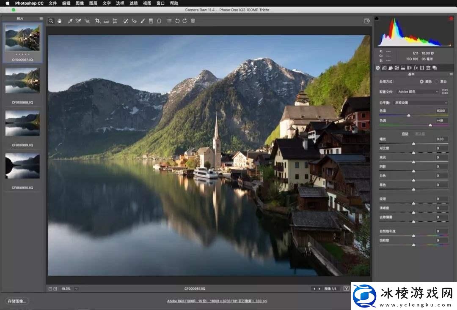Viewport: 457px width, 310px height.
Task: Toggle the Y before/after preview button
Action: [347, 288]
